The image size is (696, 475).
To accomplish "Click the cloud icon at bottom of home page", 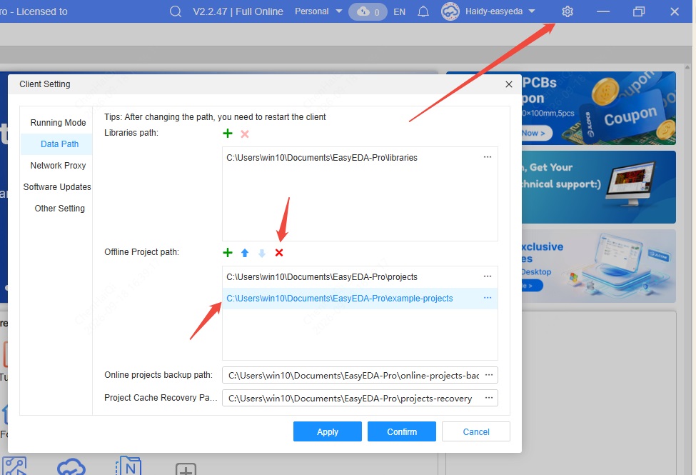I will (x=71, y=466).
